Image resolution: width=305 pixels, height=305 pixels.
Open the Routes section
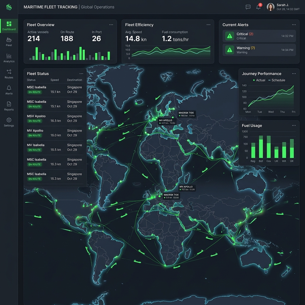click(x=9, y=74)
